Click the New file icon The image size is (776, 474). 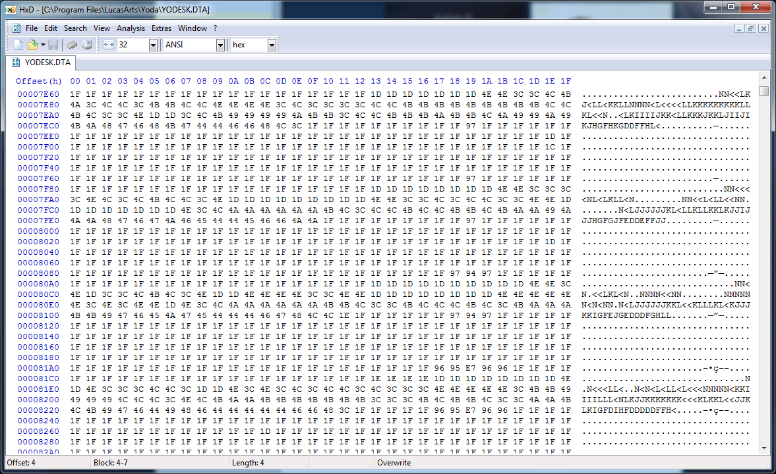pyautogui.click(x=18, y=45)
